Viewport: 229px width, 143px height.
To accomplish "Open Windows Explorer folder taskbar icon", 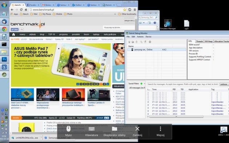I will click(x=4, y=52).
